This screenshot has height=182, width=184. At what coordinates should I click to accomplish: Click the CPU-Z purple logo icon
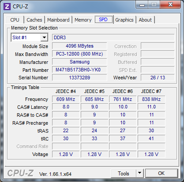tap(7, 7)
